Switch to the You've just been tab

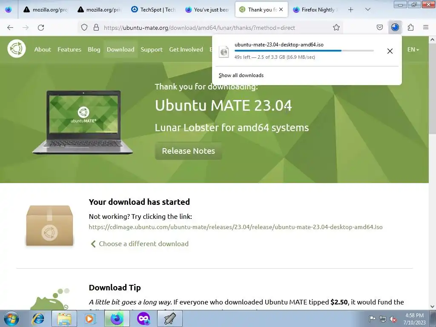[x=207, y=10]
